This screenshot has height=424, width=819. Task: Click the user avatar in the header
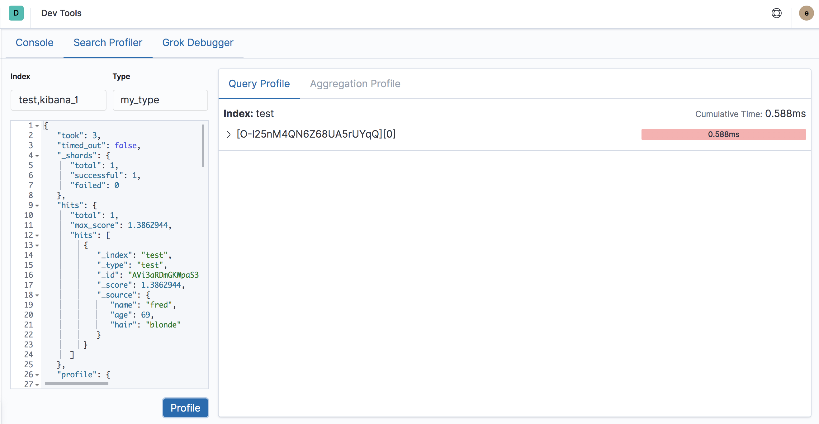coord(806,13)
